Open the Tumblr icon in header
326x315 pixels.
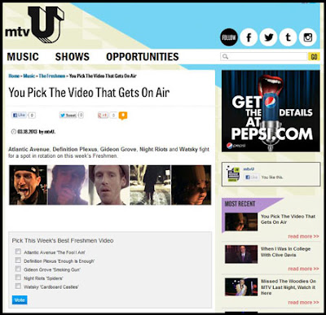coord(288,37)
